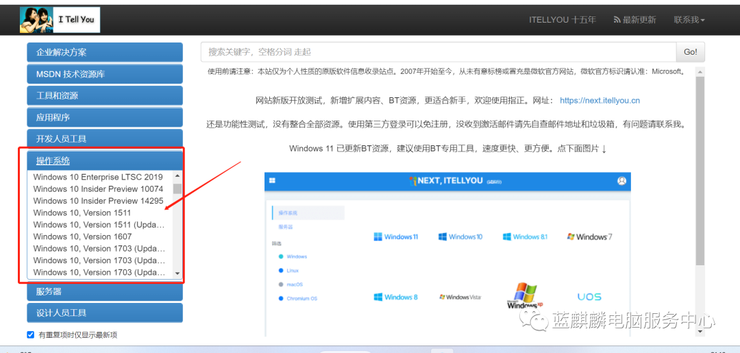Choose Chromium OS filter in preview
740x353 pixels.
[297, 299]
